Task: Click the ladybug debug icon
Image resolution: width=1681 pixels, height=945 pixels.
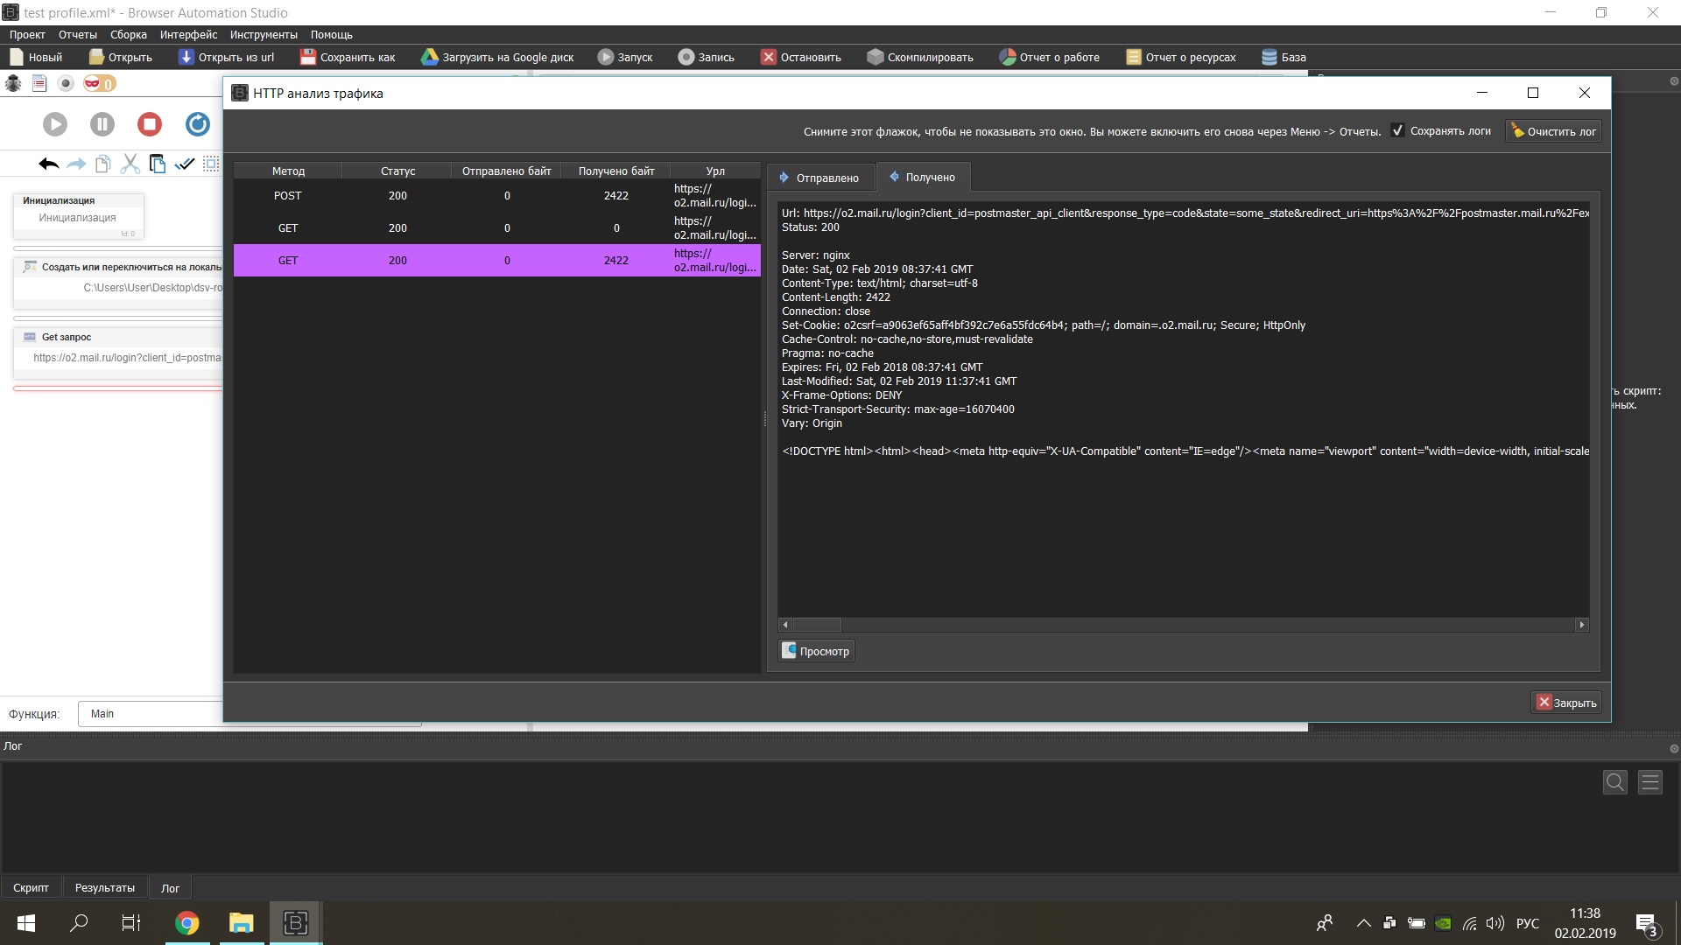Action: coord(13,84)
